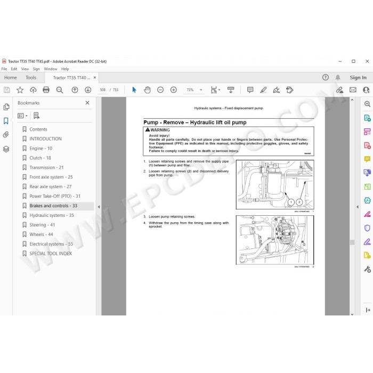The width and height of the screenshot is (373, 373).
Task: Click the page number input field
Action: pyautogui.click(x=102, y=90)
